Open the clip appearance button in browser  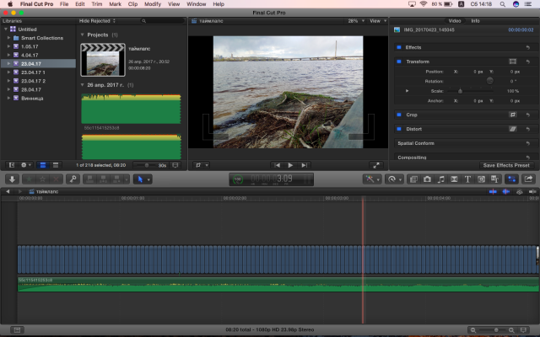point(175,165)
